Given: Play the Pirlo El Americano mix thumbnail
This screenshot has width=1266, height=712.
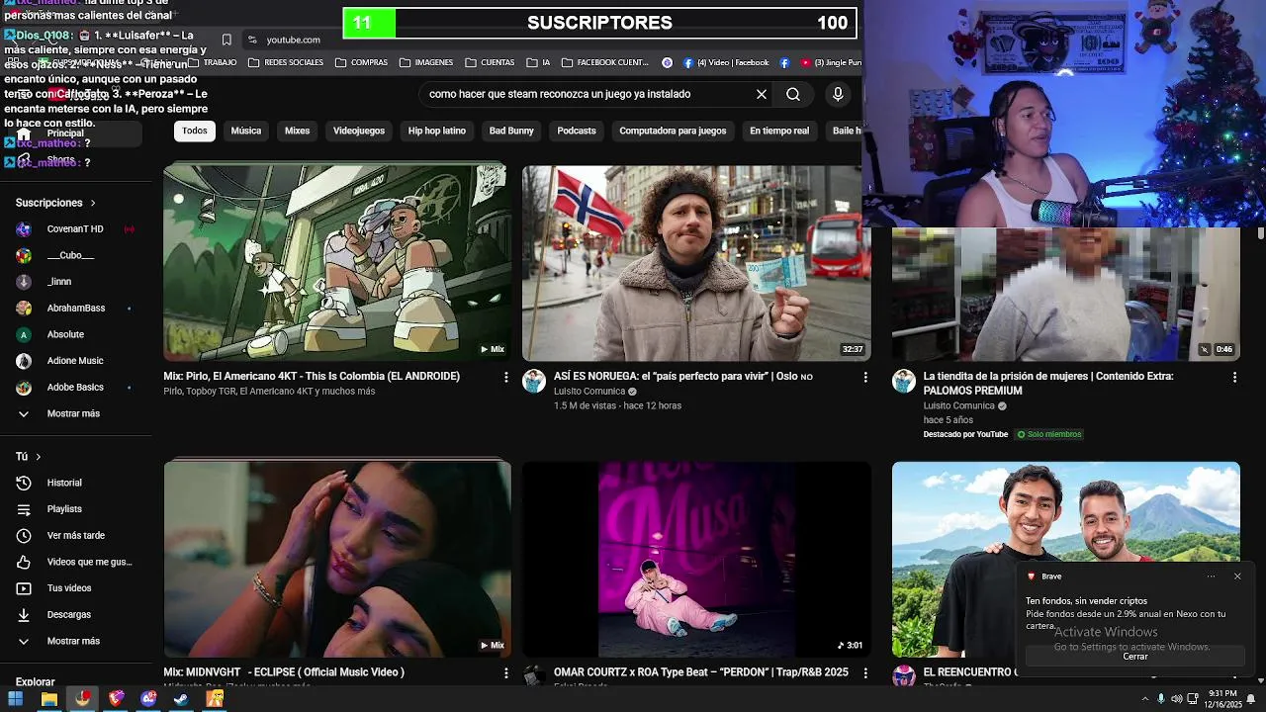Looking at the screenshot, I should tap(337, 262).
